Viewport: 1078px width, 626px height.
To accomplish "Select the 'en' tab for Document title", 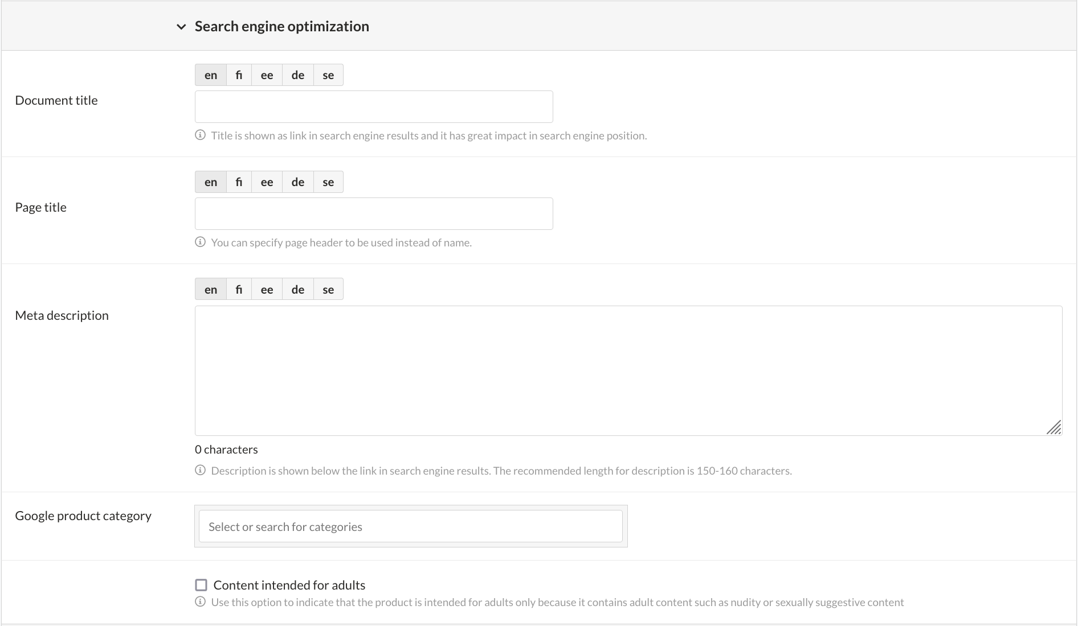I will (x=211, y=75).
